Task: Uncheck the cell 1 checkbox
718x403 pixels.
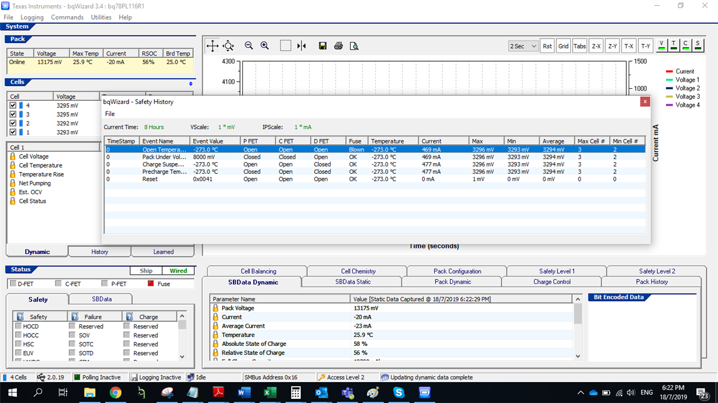Action: point(13,132)
